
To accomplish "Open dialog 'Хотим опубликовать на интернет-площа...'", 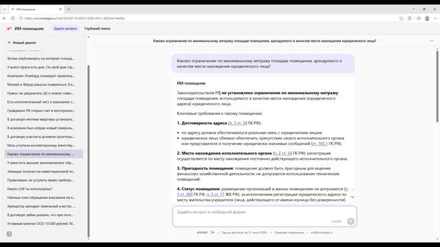I will pyautogui.click(x=41, y=58).
